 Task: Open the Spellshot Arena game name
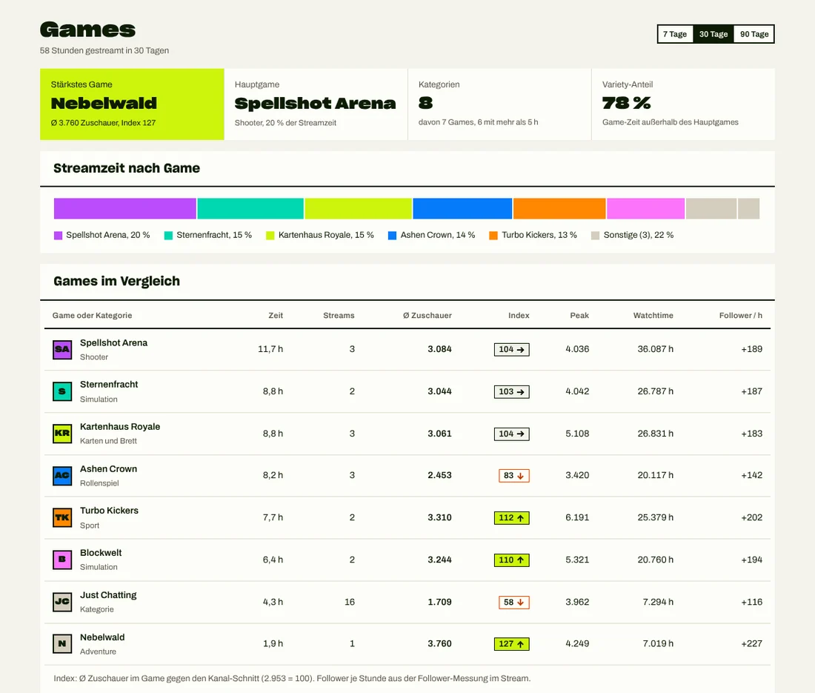point(114,343)
